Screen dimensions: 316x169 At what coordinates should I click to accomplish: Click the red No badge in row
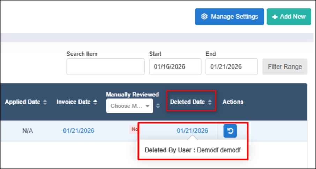[135, 129]
